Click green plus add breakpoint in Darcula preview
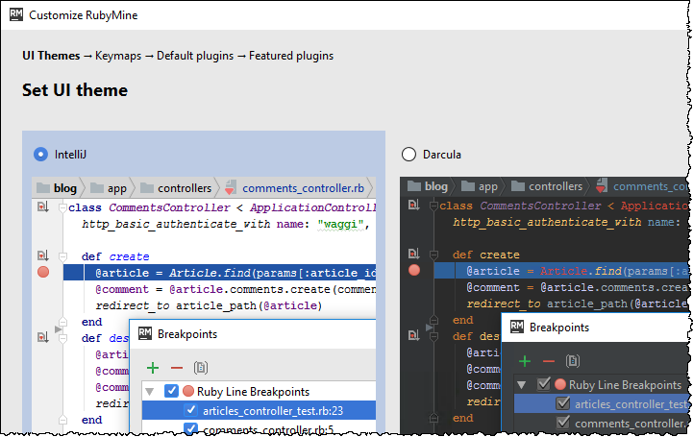 pos(524,361)
